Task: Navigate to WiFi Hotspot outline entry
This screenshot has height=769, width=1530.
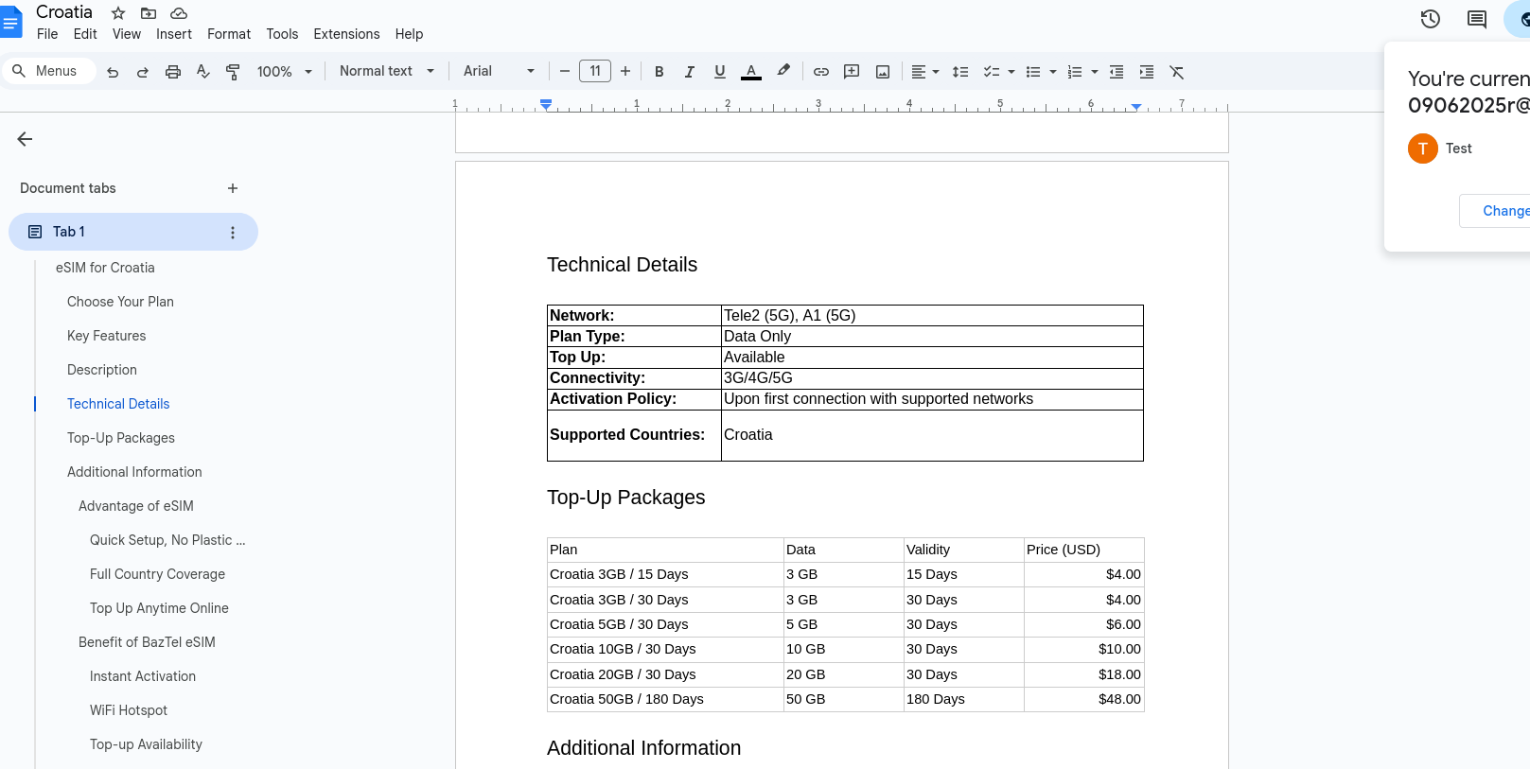Action: pos(129,710)
